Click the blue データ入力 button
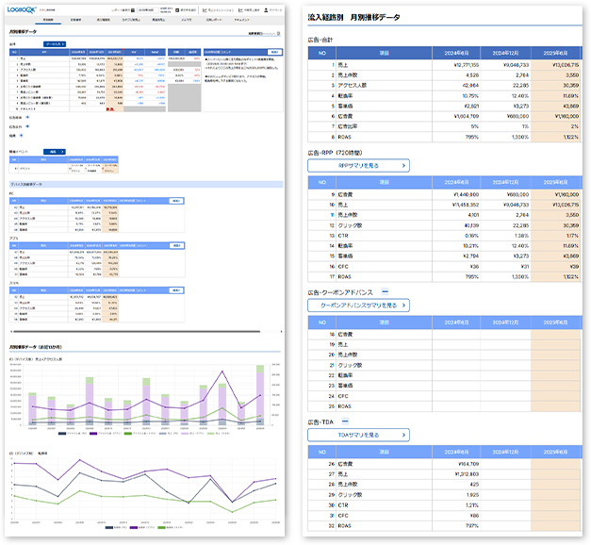591x545 pixels. tap(54, 44)
